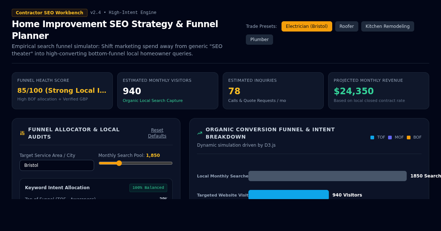Click the Local Monthly Searches gray bar

point(327,176)
